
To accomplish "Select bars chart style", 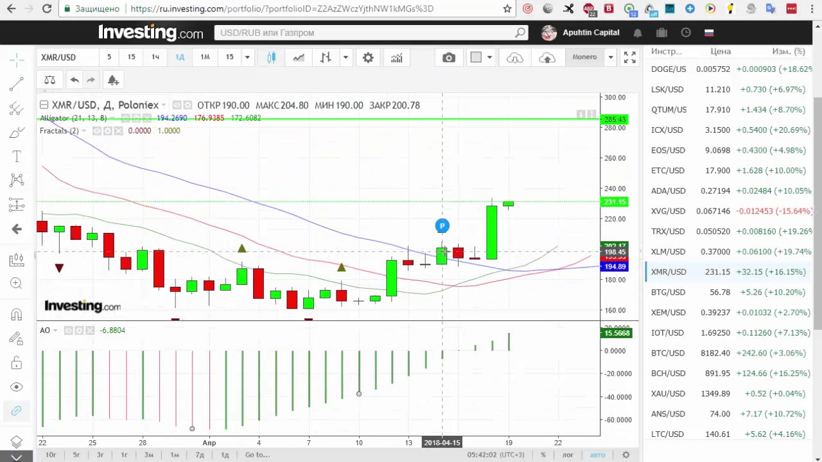I will click(326, 58).
